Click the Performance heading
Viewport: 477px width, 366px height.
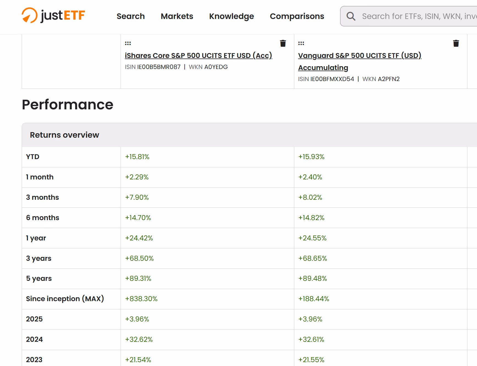click(x=68, y=105)
